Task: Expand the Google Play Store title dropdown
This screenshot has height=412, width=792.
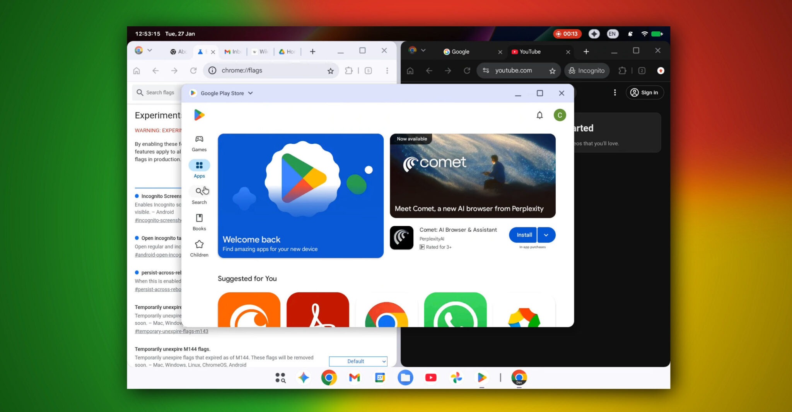Action: 251,93
